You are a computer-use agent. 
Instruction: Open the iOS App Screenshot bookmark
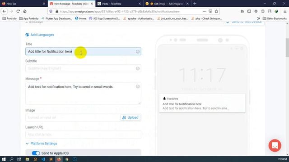pyautogui.click(x=104, y=18)
